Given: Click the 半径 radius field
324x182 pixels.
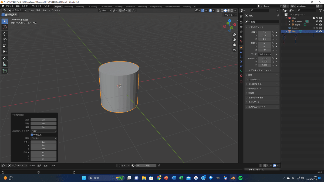Looking at the screenshot, I should [43, 123].
